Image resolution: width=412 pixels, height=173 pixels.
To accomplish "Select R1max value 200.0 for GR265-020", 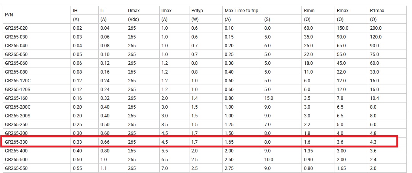I will (376, 28).
